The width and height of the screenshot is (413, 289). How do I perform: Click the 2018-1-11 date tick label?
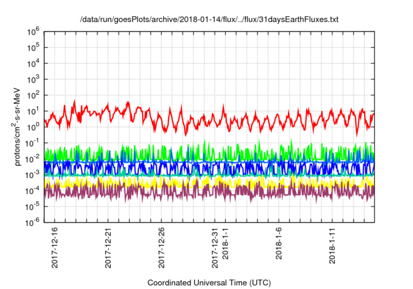[333, 244]
